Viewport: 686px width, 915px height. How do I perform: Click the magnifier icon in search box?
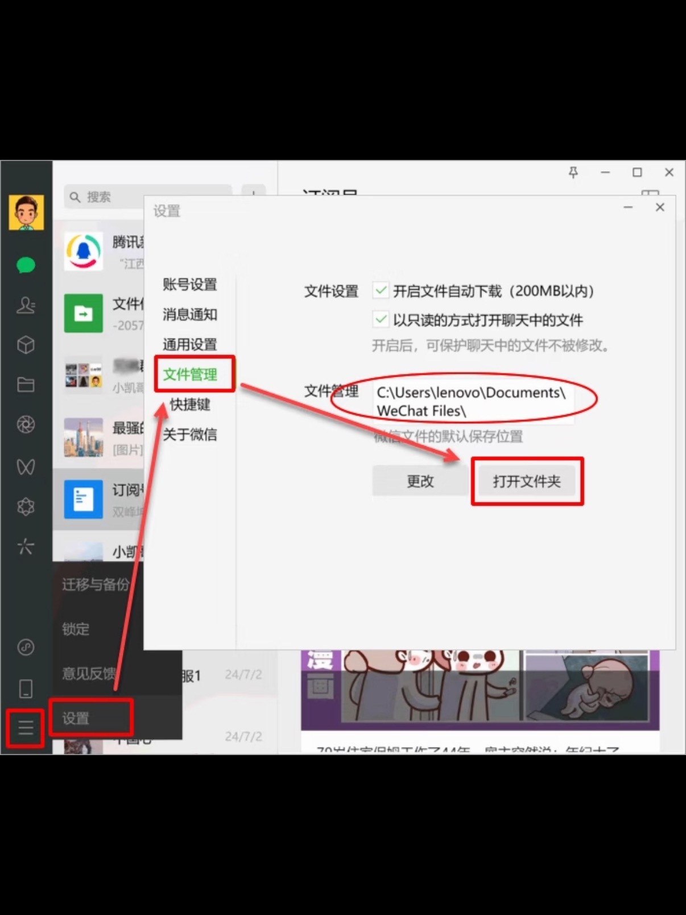(x=75, y=197)
